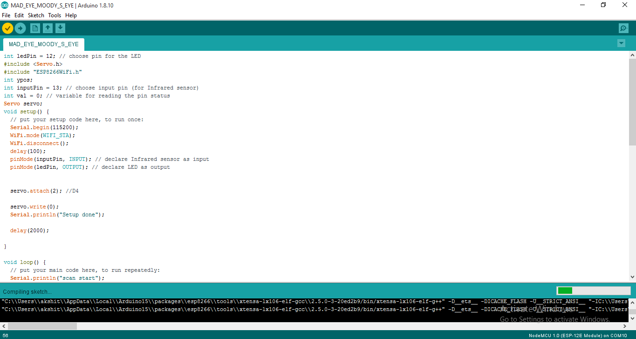Click the Serial.println("scan start") line
Viewport: 636px width, 339px height.
point(57,278)
